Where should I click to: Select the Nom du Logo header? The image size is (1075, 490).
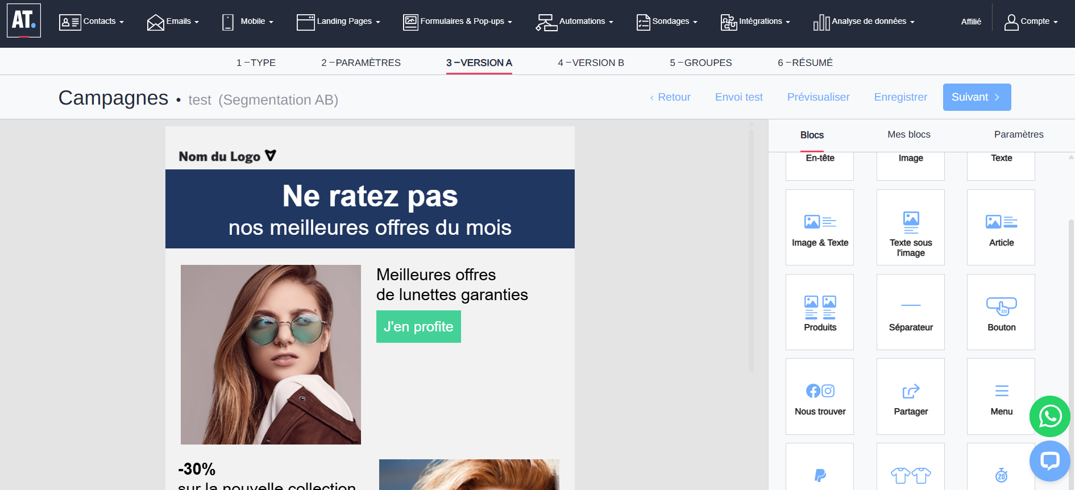coord(227,156)
